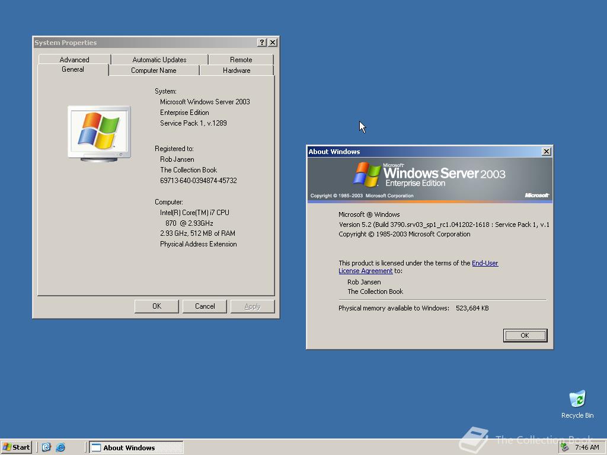
Task: Click the 'Microsoft Windows Server 2003' system text
Action: point(205,102)
